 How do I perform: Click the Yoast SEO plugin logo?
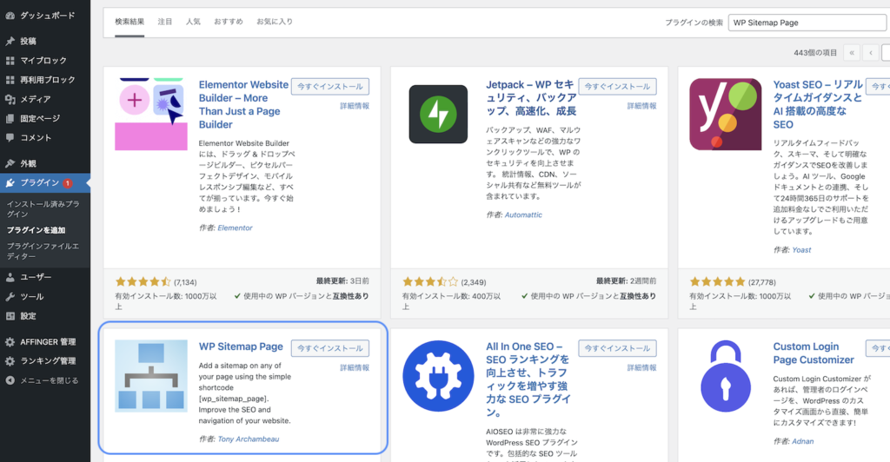[726, 114]
